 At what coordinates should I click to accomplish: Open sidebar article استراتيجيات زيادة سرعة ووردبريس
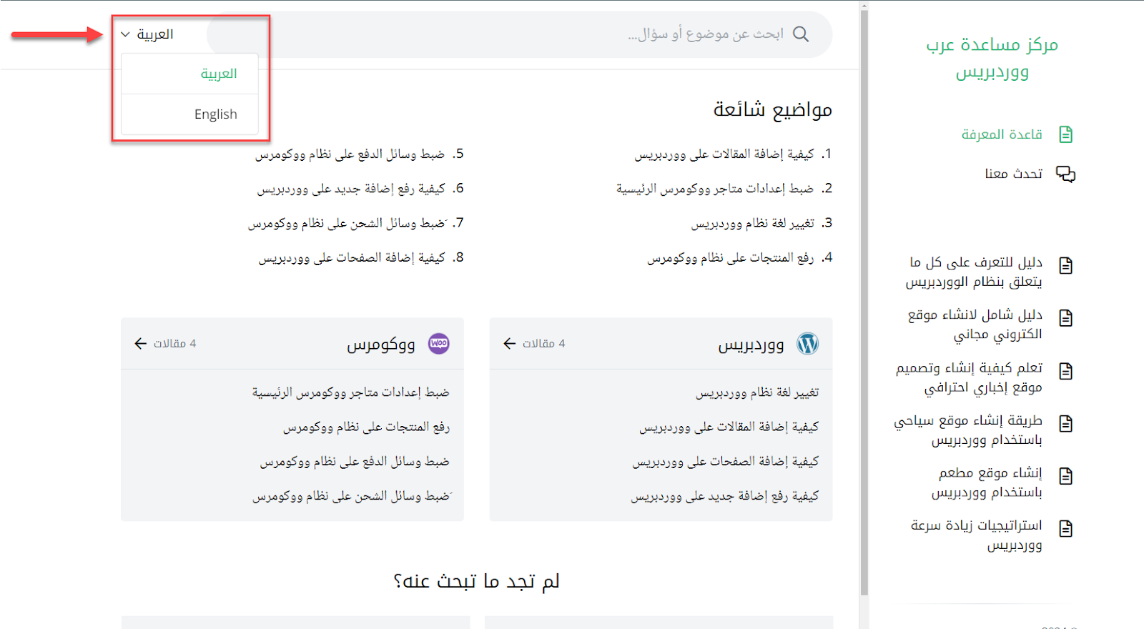pyautogui.click(x=976, y=535)
